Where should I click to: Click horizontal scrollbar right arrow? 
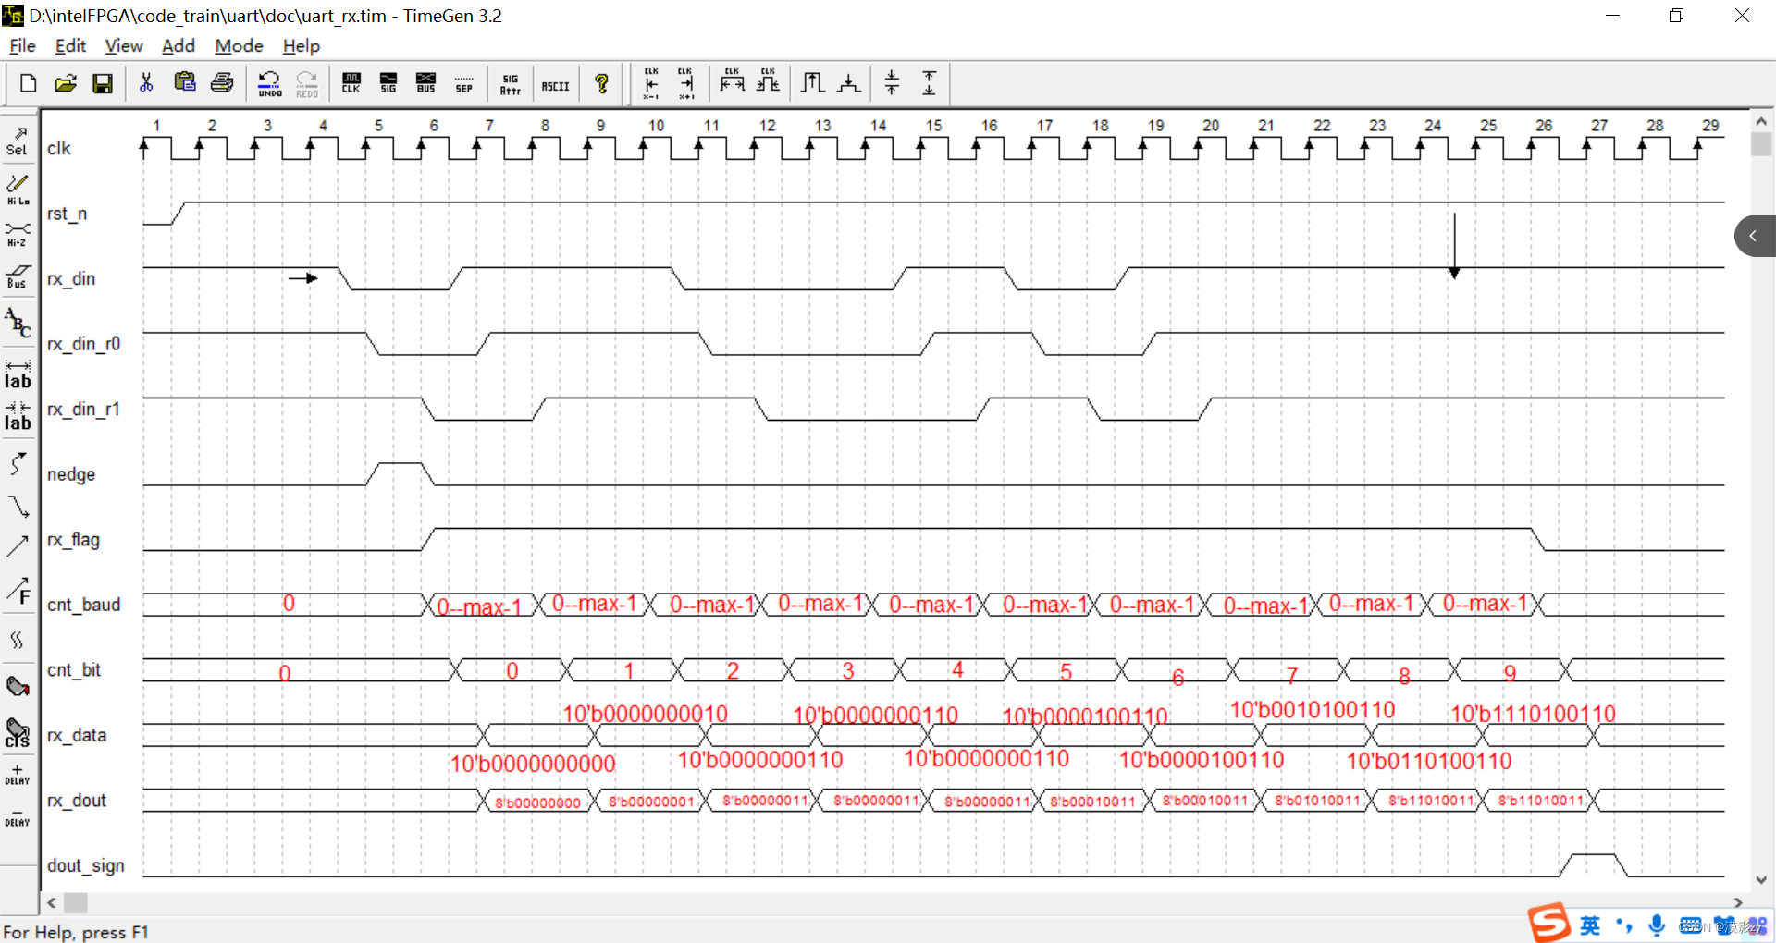tap(1737, 902)
